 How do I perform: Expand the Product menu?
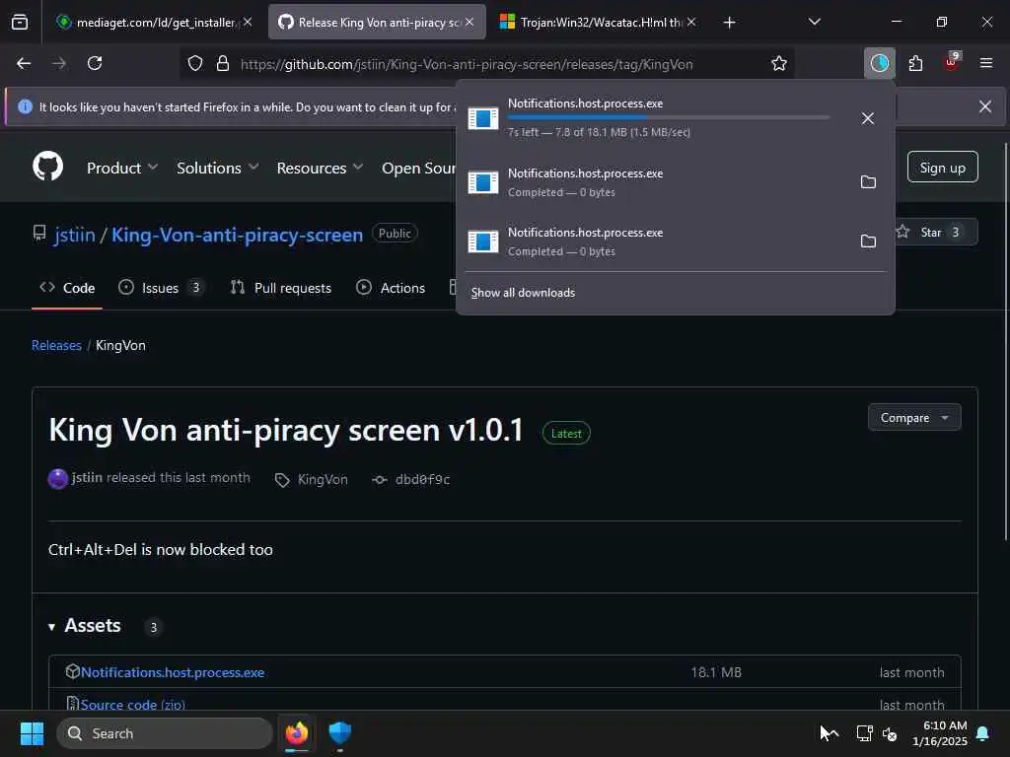pyautogui.click(x=121, y=168)
